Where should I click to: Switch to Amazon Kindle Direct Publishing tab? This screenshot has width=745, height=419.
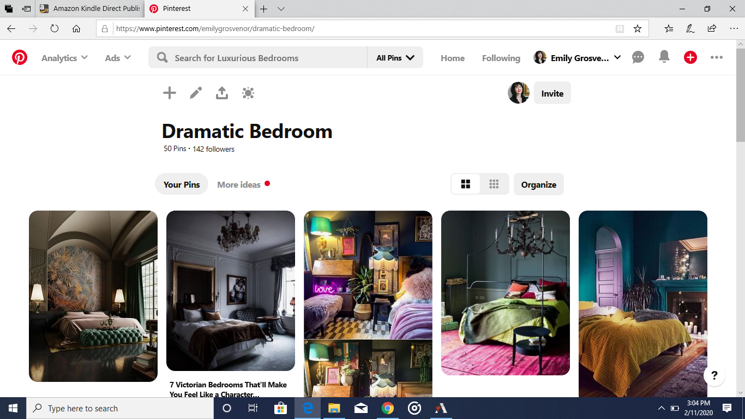89,9
